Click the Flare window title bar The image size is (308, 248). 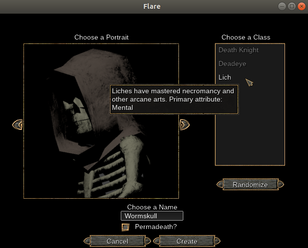152,6
